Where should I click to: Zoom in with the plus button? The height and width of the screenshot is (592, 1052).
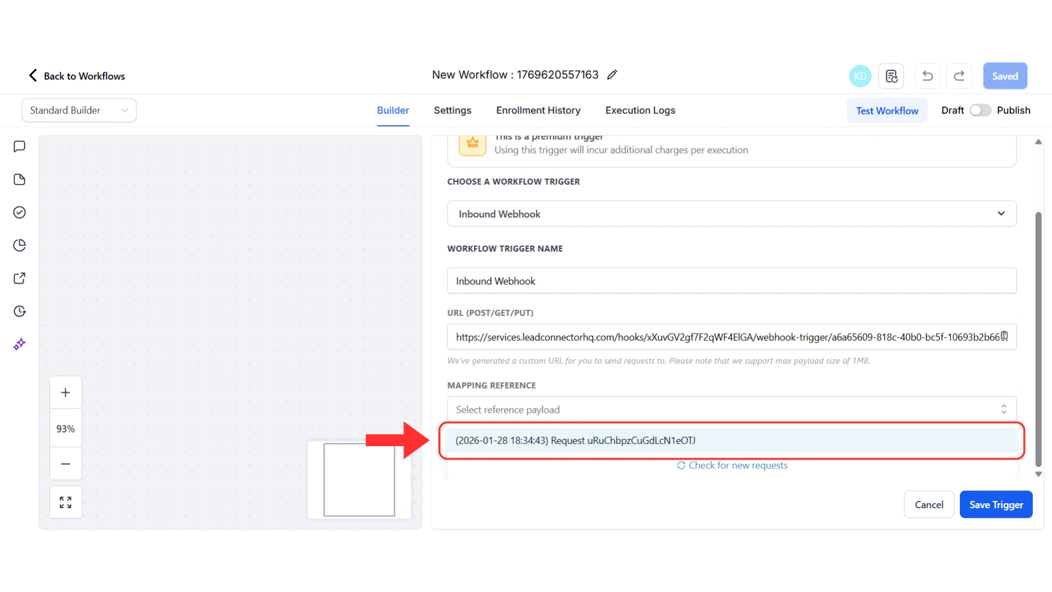pyautogui.click(x=66, y=392)
